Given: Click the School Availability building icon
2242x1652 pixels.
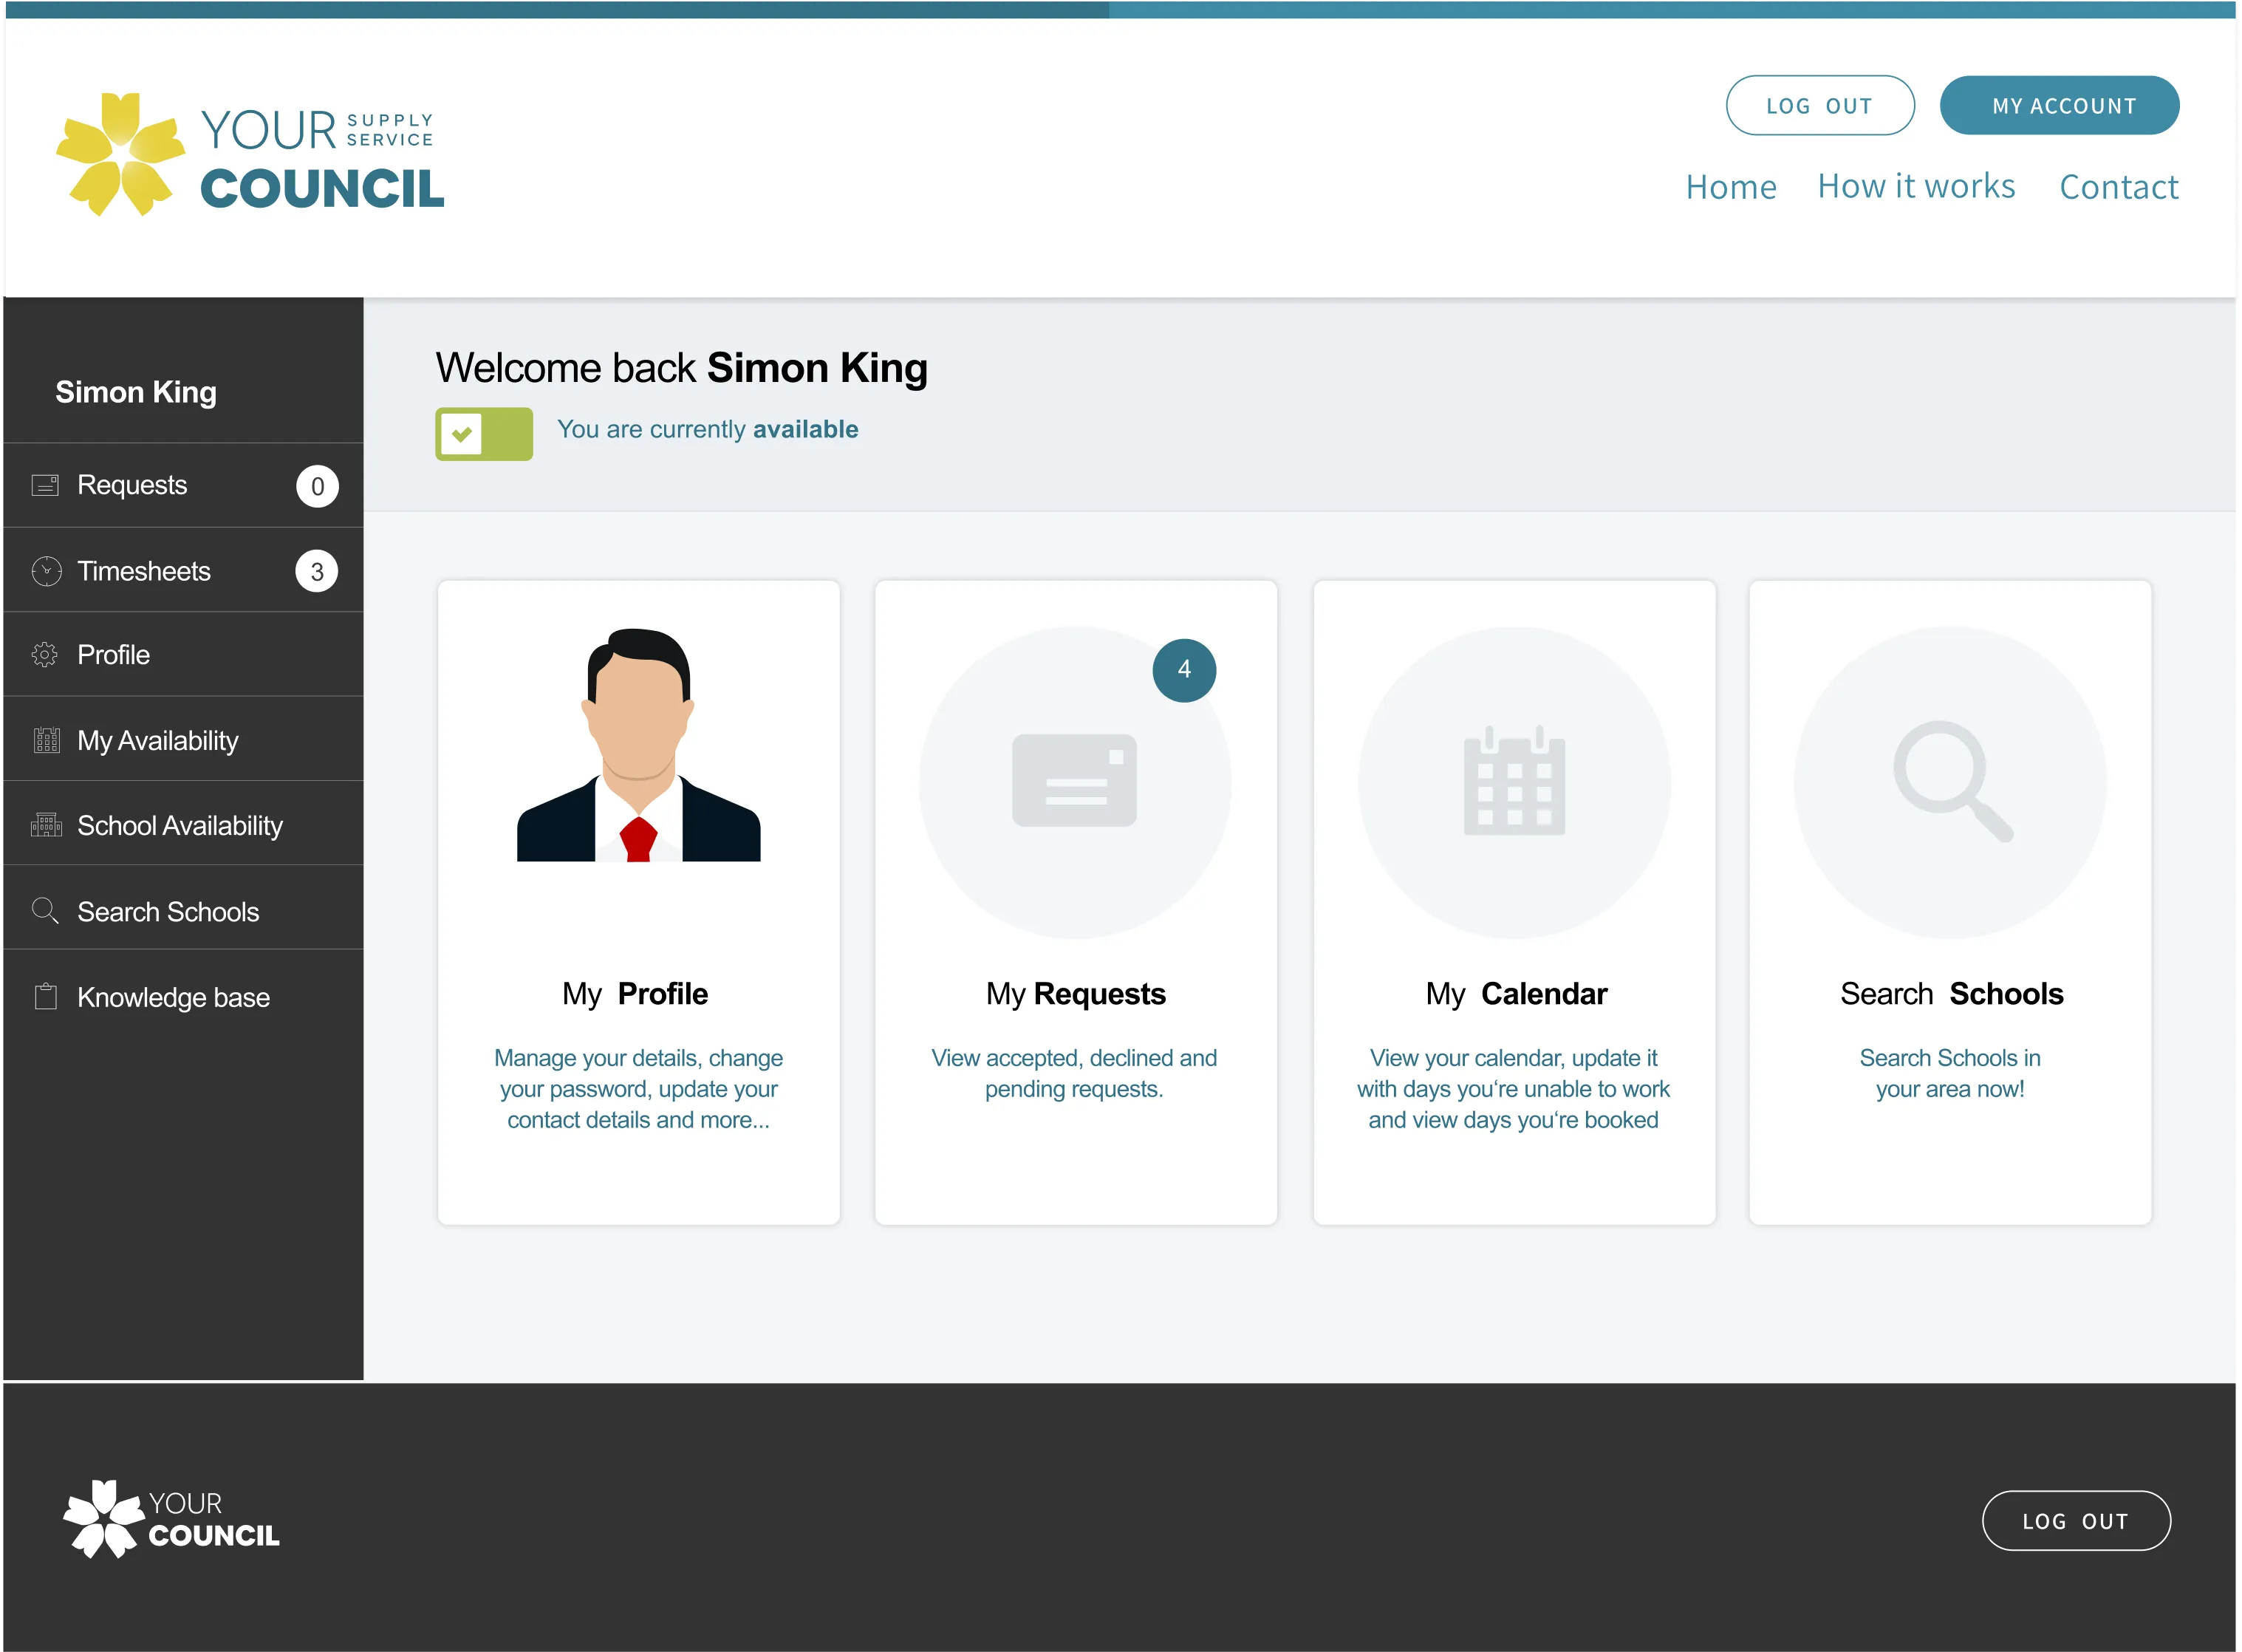Looking at the screenshot, I should (x=46, y=825).
